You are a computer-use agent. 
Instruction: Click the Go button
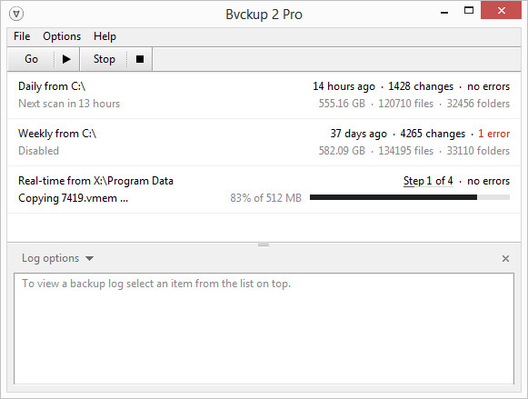tap(31, 59)
